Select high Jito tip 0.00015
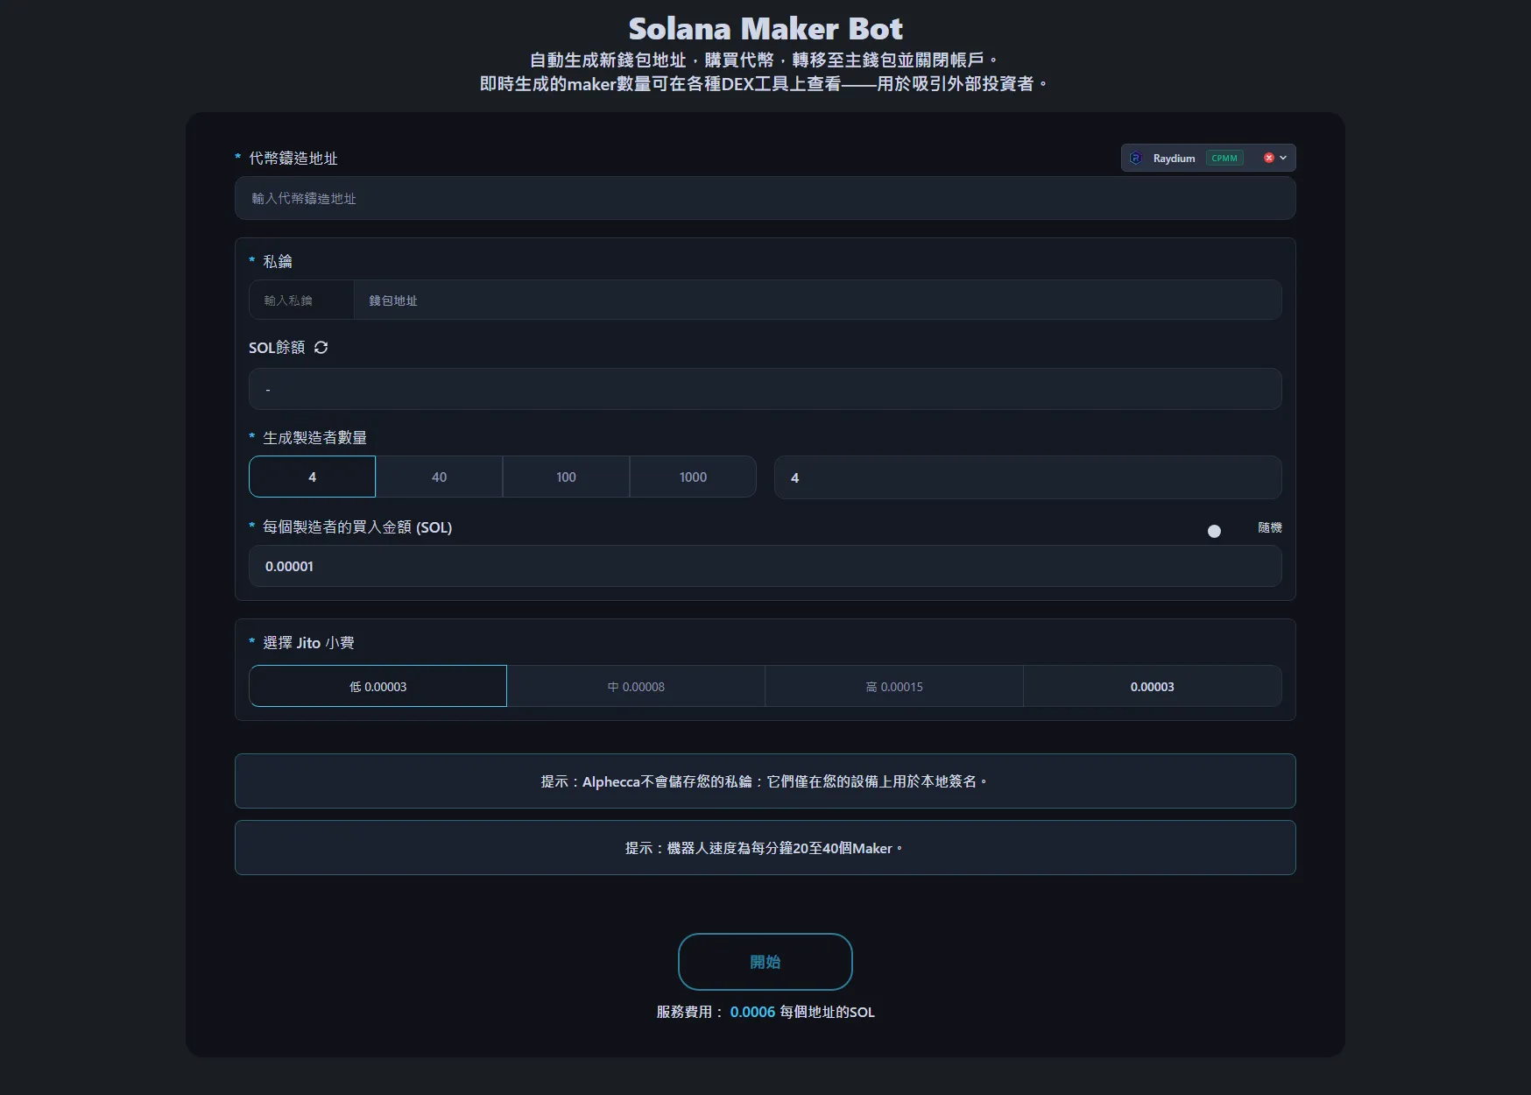The width and height of the screenshot is (1531, 1095). point(894,687)
